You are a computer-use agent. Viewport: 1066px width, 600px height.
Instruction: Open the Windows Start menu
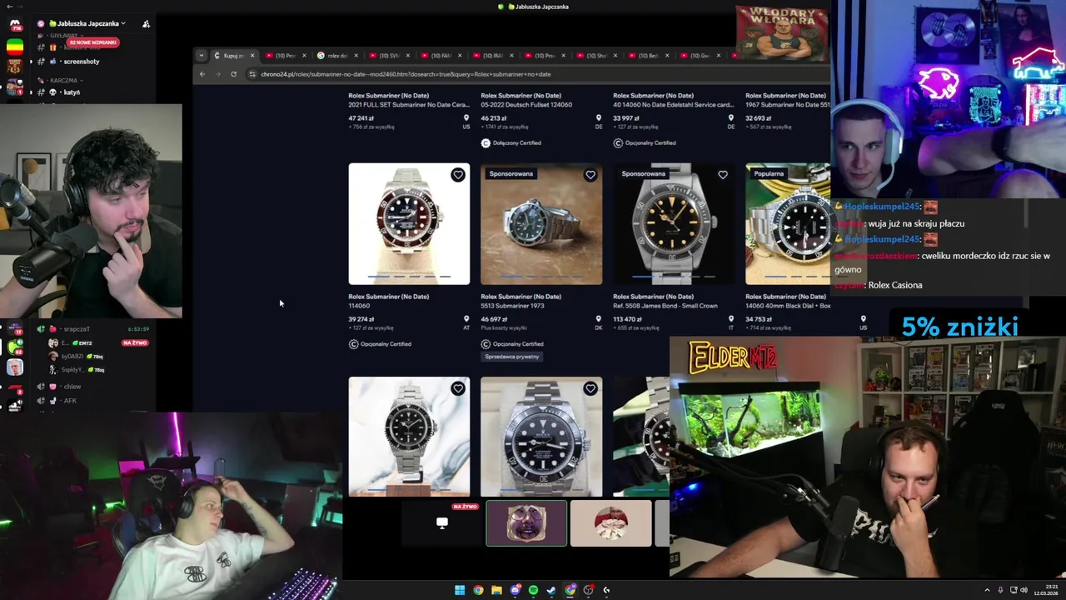point(460,590)
